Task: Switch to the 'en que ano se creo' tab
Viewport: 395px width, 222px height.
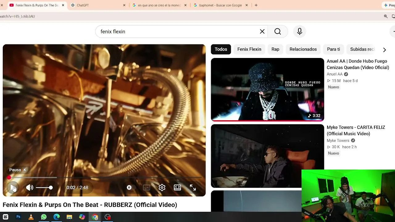Action: tap(159, 5)
